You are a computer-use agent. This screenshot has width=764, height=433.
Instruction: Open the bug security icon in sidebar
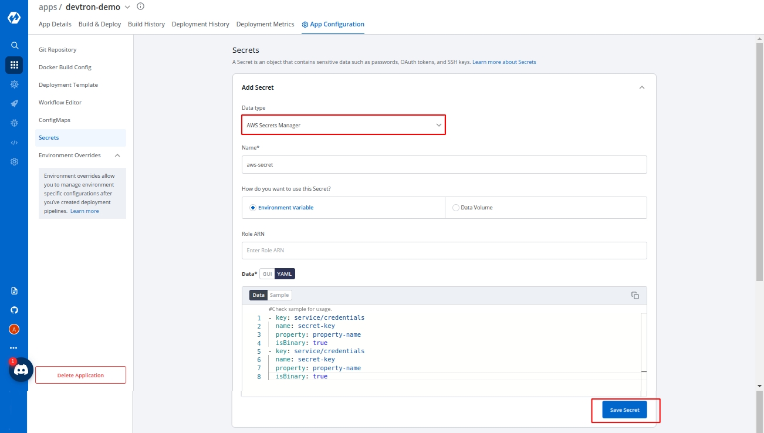point(14,123)
